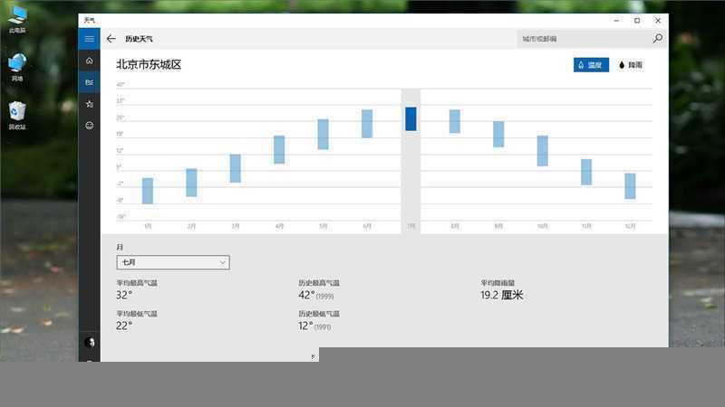Select the January temperature bar
Image resolution: width=725 pixels, height=407 pixels.
[x=148, y=191]
